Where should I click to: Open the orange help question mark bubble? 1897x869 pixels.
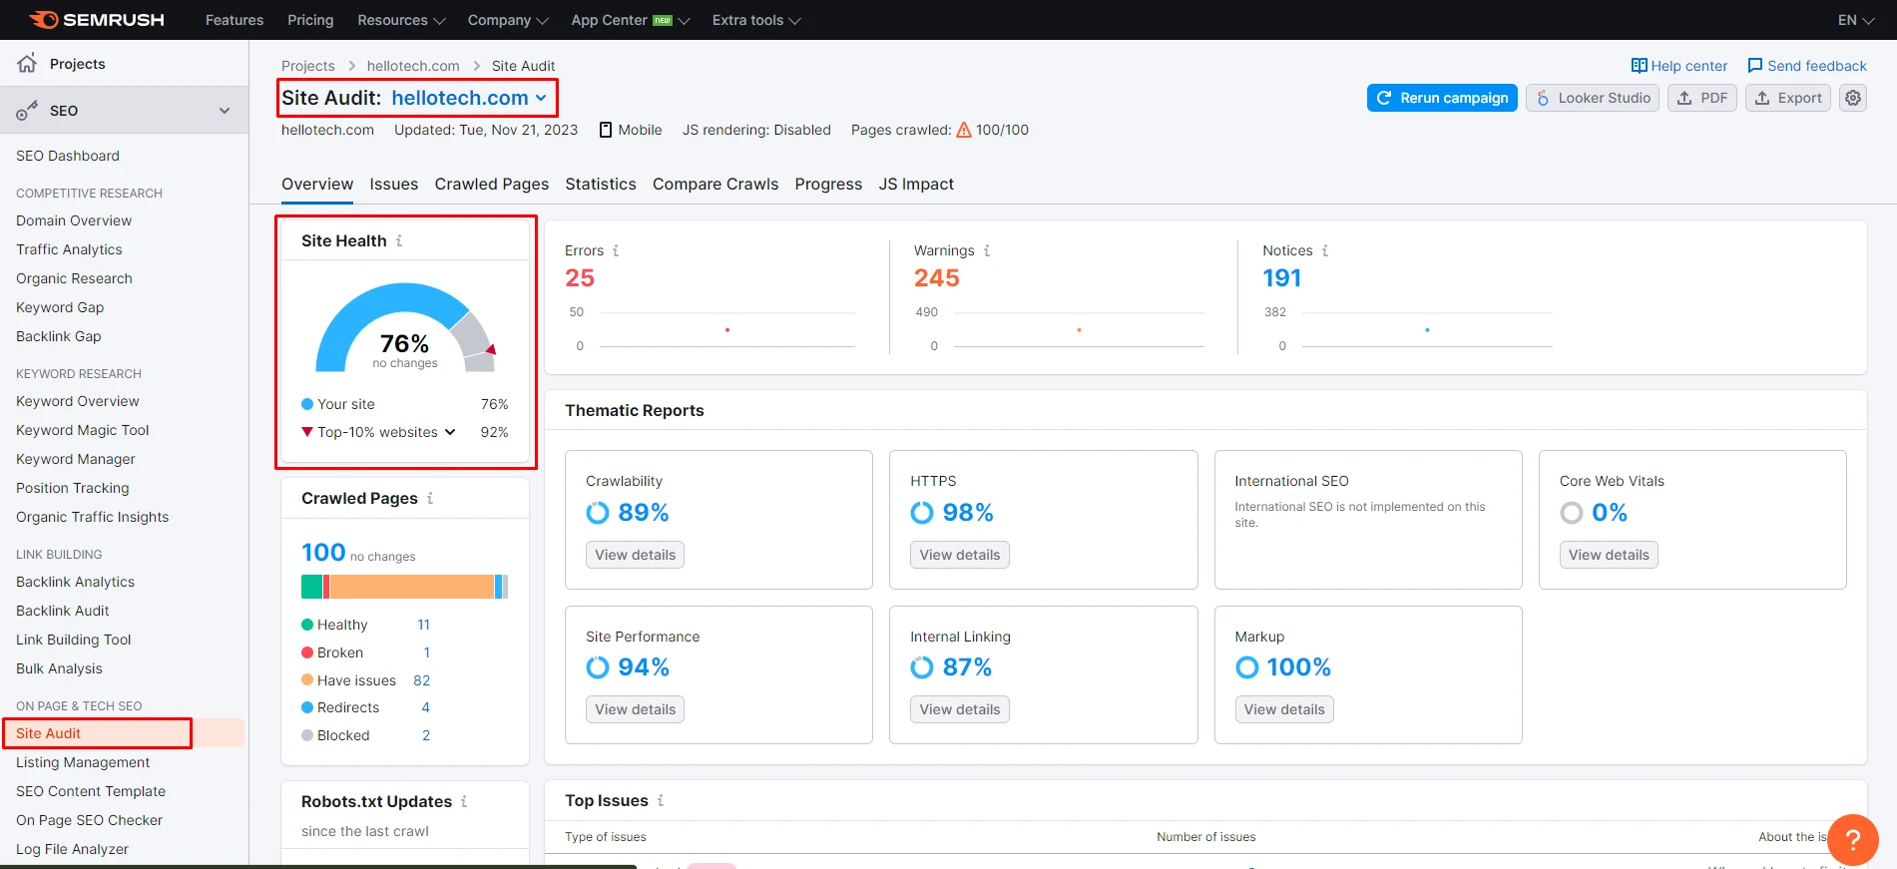point(1852,840)
